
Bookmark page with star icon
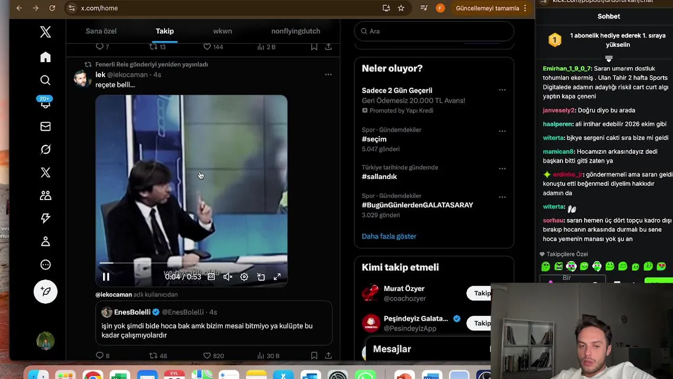pos(401,8)
